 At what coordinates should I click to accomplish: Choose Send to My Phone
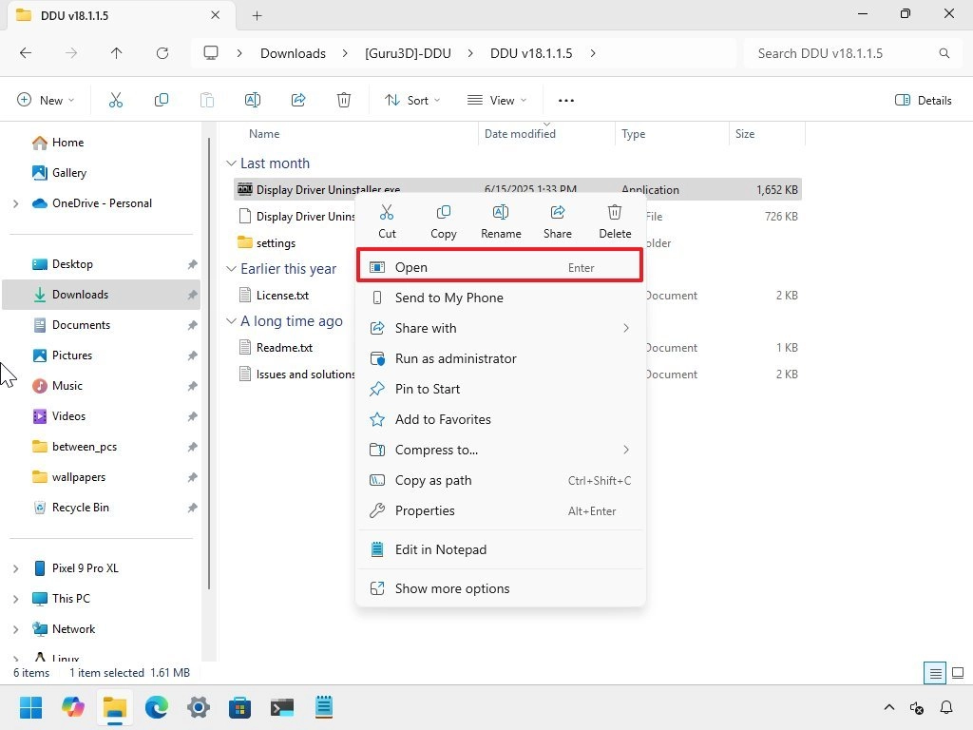point(500,298)
